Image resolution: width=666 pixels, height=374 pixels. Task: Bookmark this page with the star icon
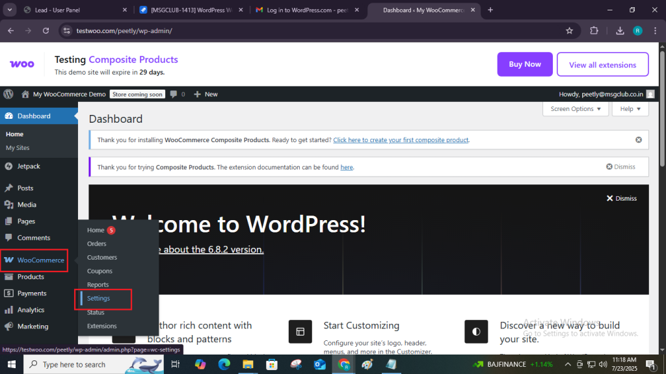point(570,31)
